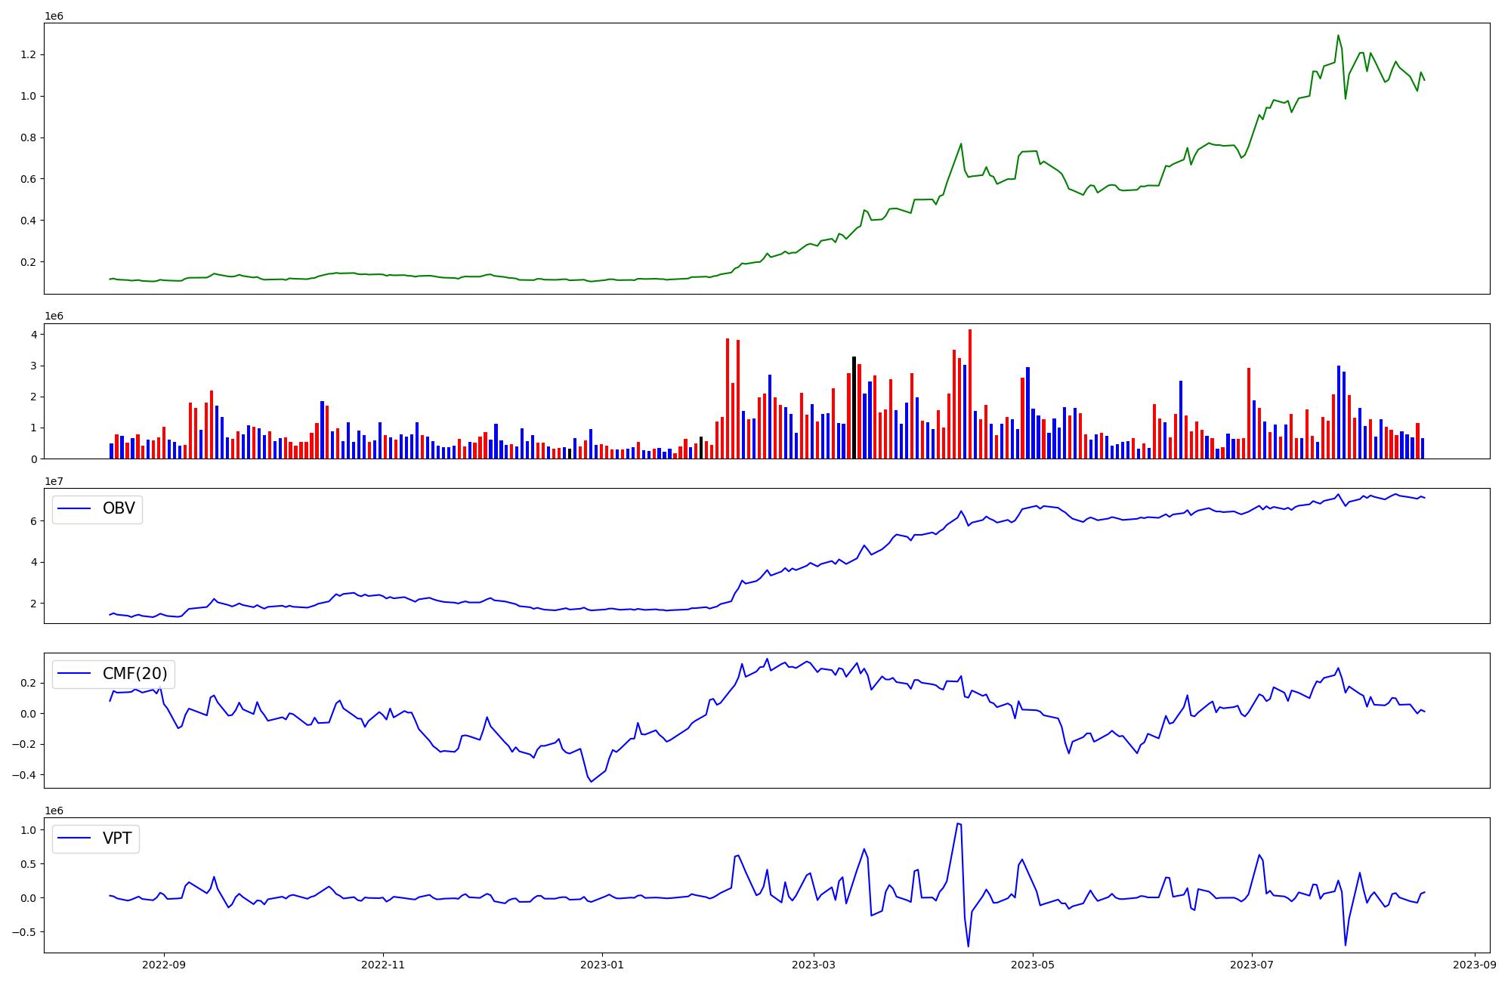Click the 2023-03 x-axis date label

point(814,965)
